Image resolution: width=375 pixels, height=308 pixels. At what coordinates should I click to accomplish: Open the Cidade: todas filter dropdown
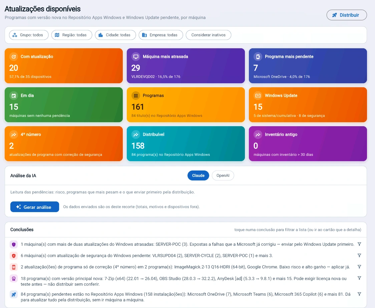pos(115,35)
